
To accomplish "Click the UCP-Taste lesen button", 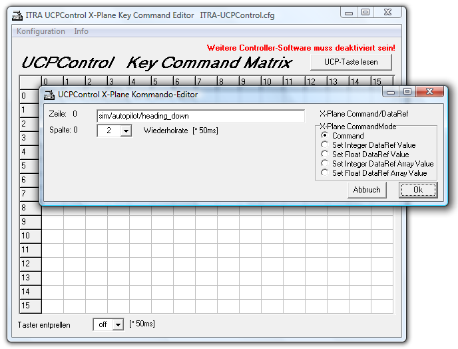I will pos(351,62).
